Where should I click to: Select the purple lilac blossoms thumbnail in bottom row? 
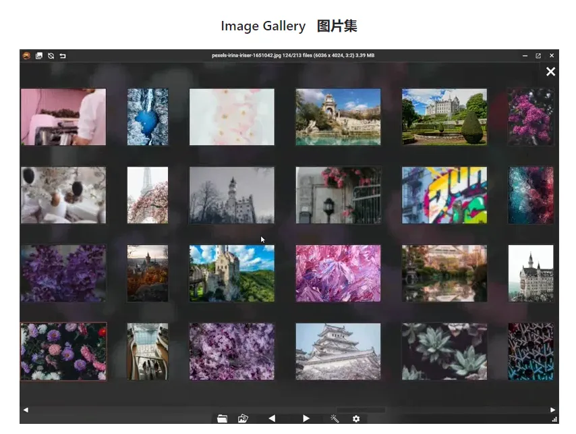(x=232, y=352)
